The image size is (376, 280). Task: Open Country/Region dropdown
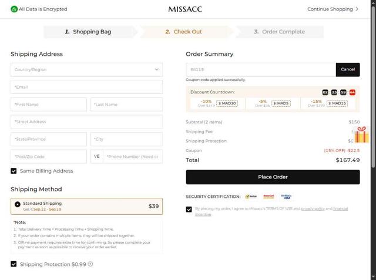86,69
